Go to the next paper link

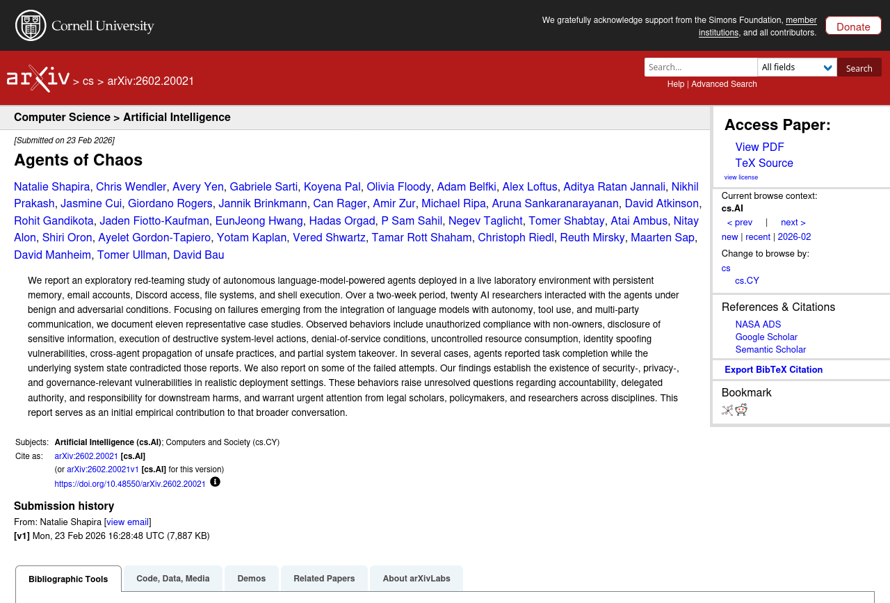(x=793, y=223)
